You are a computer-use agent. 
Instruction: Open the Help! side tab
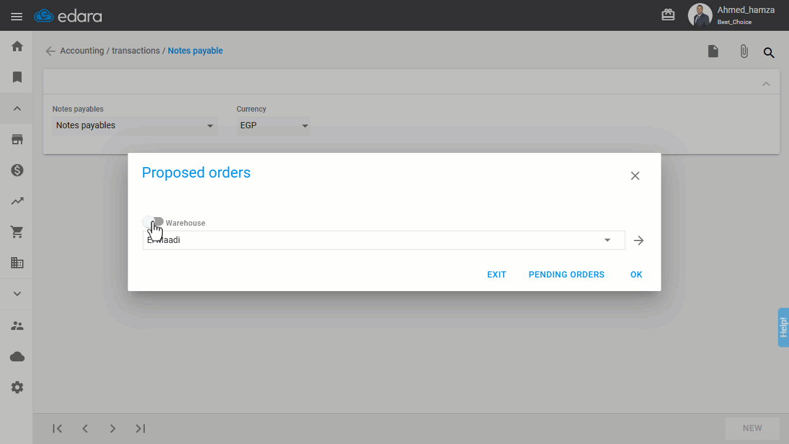click(783, 327)
